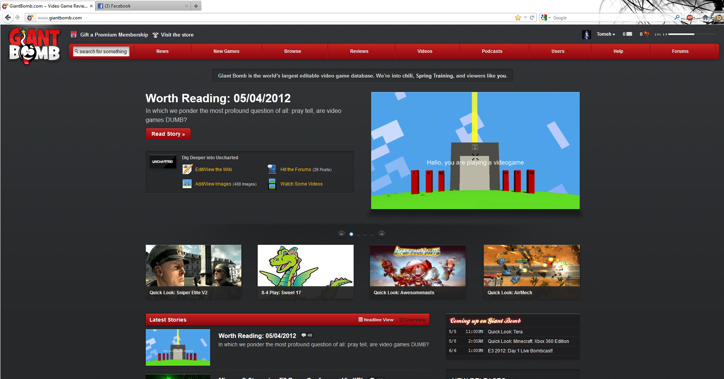Go to next carousel slide arrow
Viewport: 724px width, 379px height.
click(x=381, y=234)
